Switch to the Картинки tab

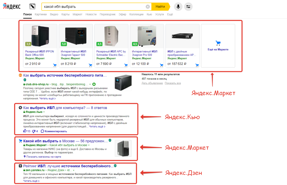(x=41, y=14)
